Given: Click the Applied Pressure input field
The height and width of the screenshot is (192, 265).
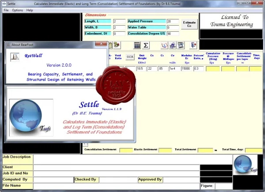Looking at the screenshot, I should point(173,21).
